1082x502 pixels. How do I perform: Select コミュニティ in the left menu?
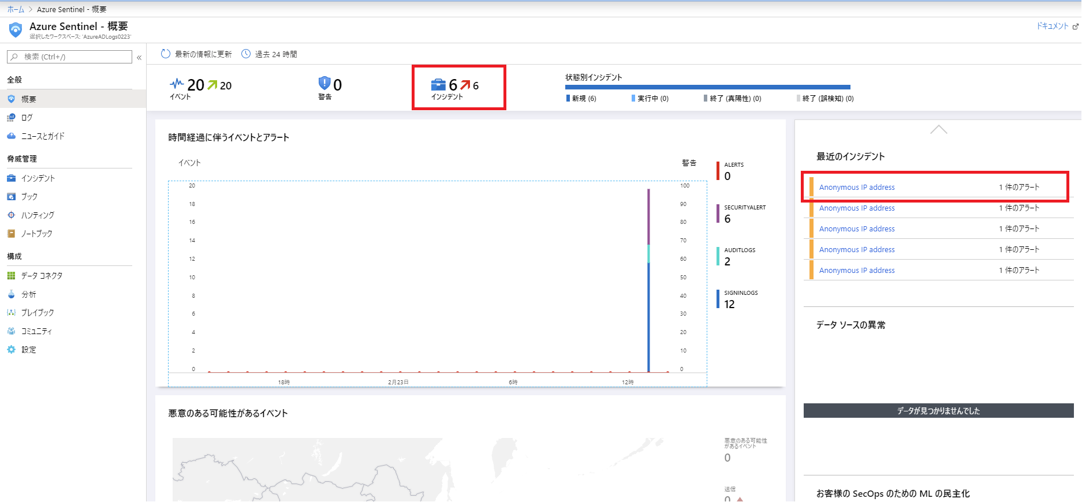tap(73, 331)
